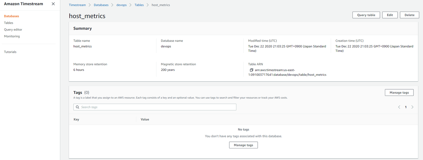This screenshot has height=160, width=423.
Task: Edit the host_metrics table
Action: 390,15
